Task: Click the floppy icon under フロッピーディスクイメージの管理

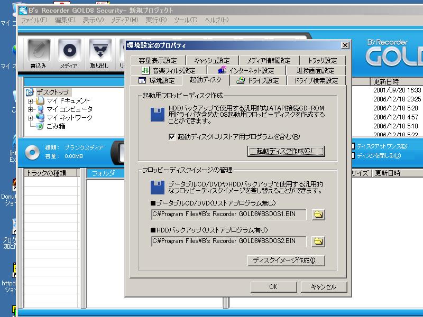Action: click(158, 188)
